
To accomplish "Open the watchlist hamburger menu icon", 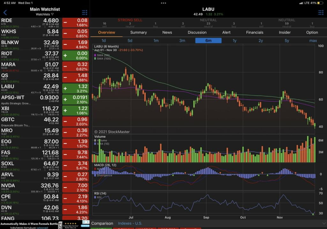I will [85, 12].
